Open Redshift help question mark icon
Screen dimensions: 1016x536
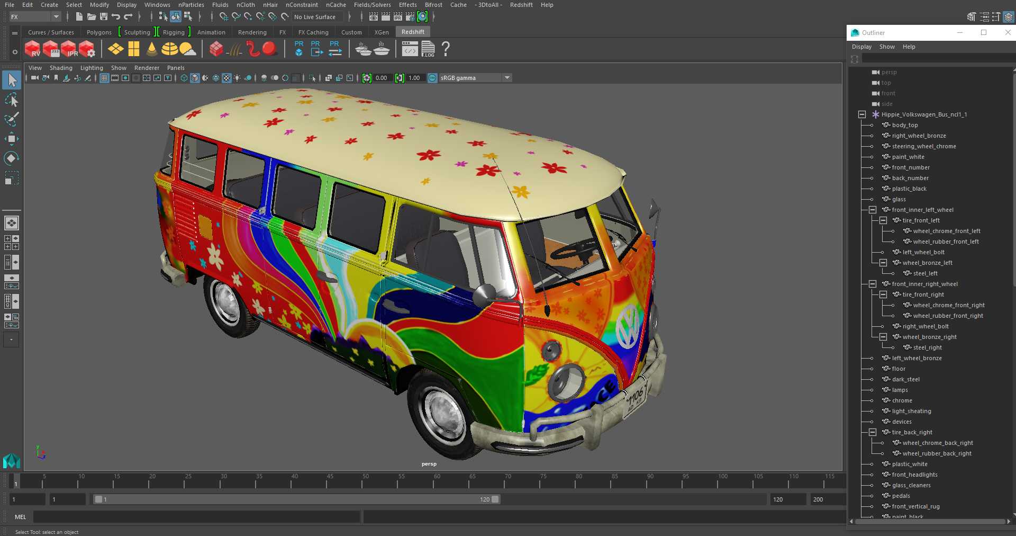(446, 49)
